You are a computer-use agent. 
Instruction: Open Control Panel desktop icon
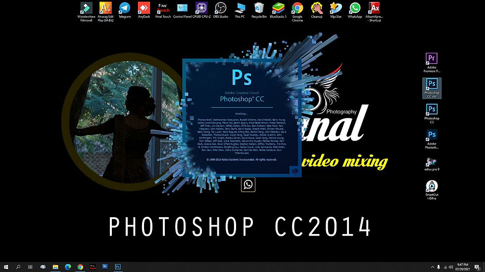click(x=182, y=10)
